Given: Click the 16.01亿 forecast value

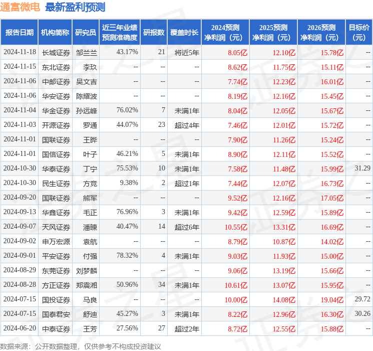Looking at the screenshot, I should point(332,82).
